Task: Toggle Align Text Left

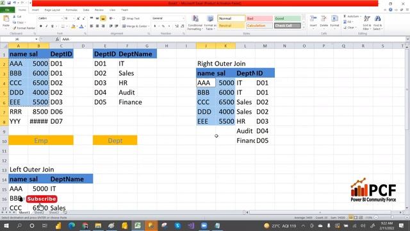Action: [x=92, y=26]
